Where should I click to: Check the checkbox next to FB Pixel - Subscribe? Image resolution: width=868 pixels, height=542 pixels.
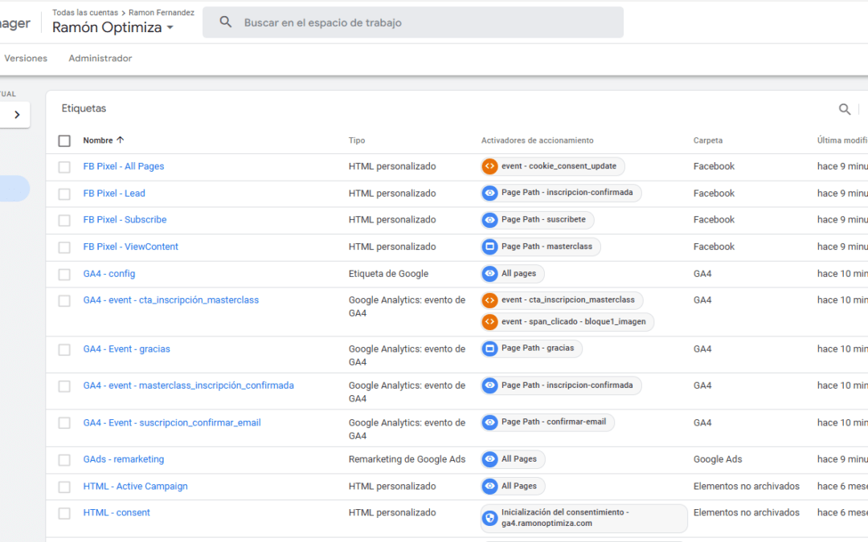click(x=64, y=219)
